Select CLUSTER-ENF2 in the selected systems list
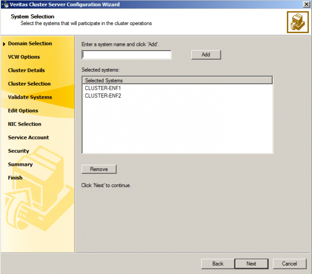This screenshot has width=312, height=274. coord(103,96)
